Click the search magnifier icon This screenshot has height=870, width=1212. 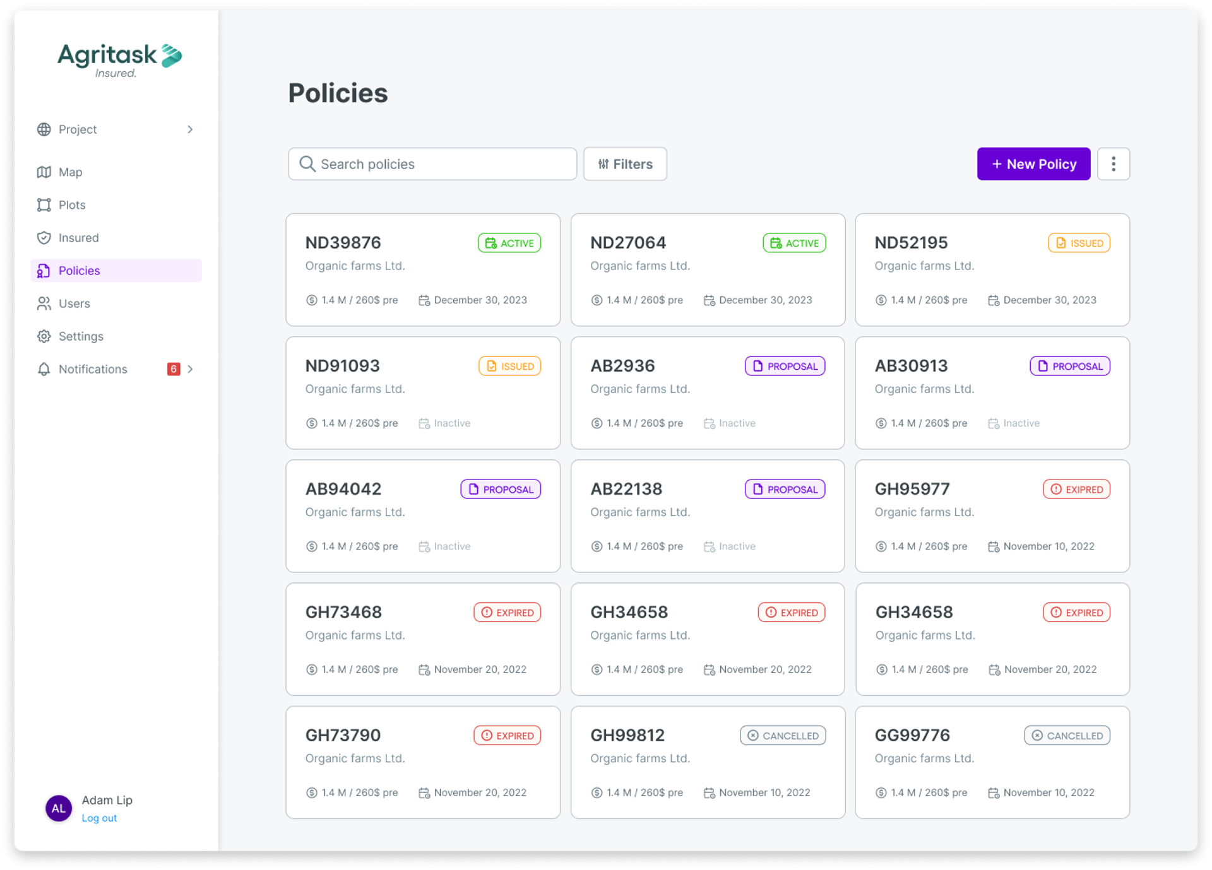pos(307,164)
